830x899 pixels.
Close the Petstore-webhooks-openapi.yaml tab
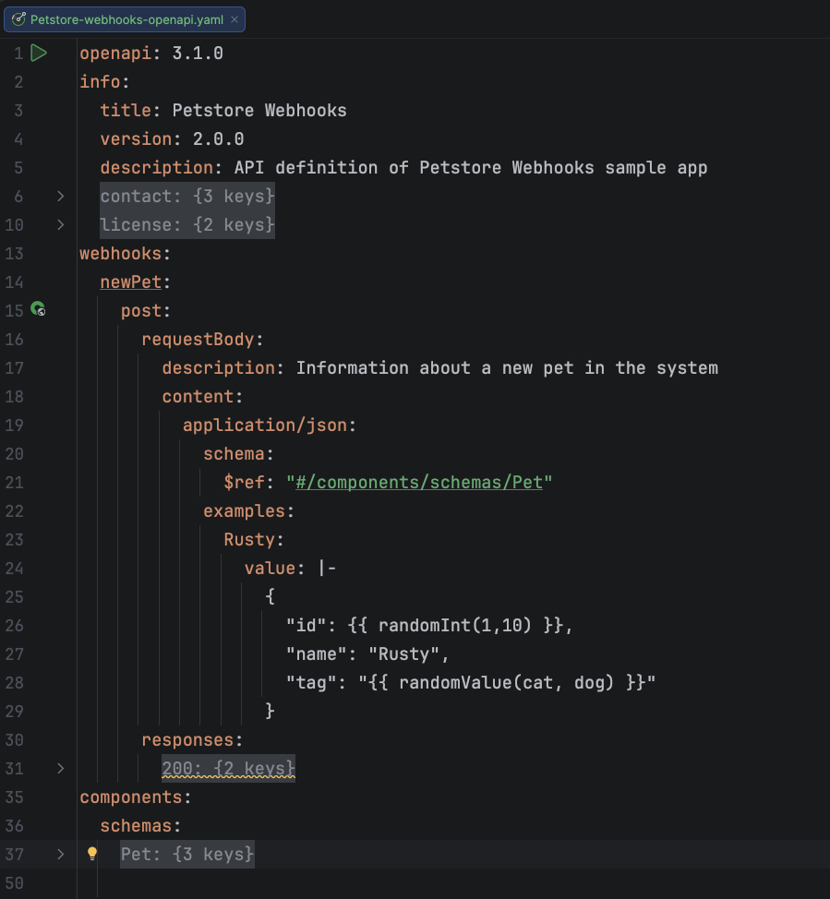[x=235, y=19]
